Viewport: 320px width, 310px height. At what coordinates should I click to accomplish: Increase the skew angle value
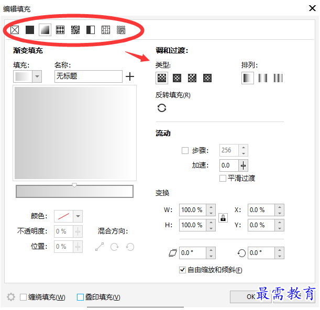tap(211, 250)
